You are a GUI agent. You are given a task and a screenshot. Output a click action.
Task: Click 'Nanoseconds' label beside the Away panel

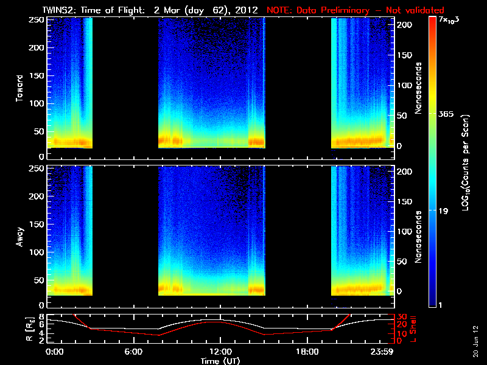[x=419, y=237]
